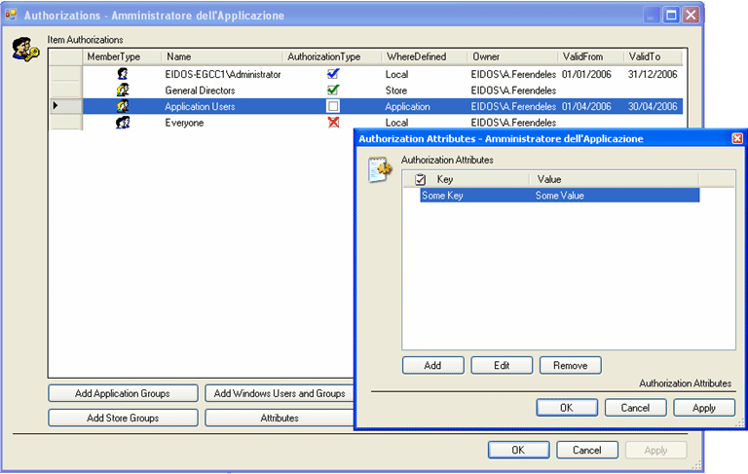Click OK in the Authorizations window
Viewport: 748px width, 474px height.
(518, 450)
